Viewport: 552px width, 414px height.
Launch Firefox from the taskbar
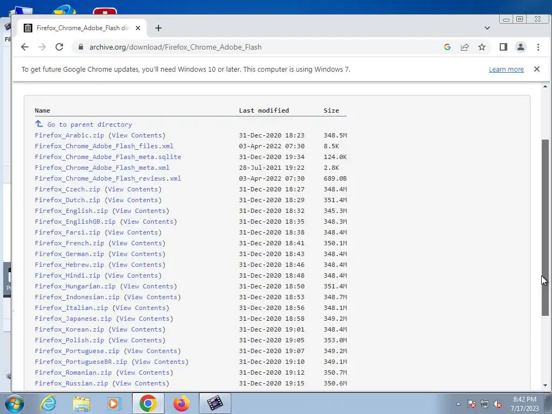point(181,403)
